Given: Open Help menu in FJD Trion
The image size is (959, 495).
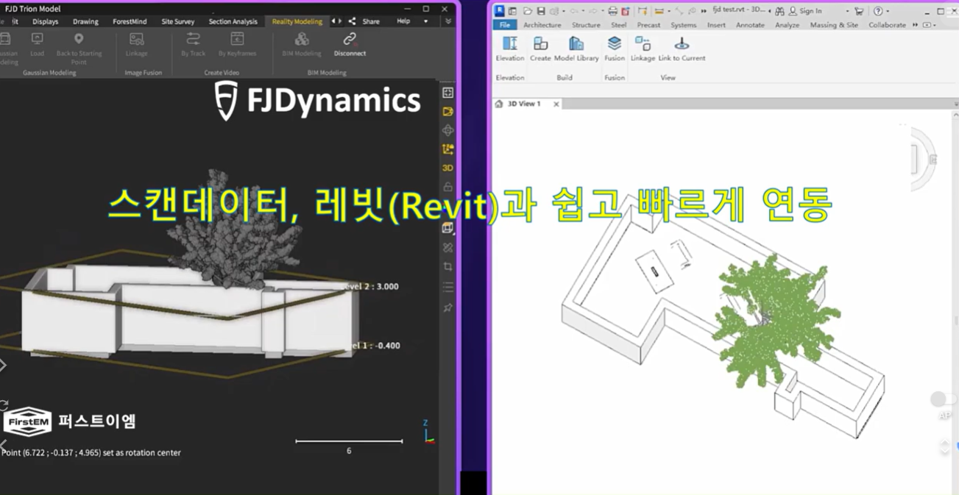Looking at the screenshot, I should coord(403,21).
